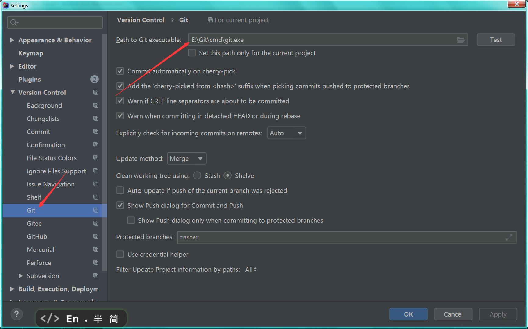Click the Plugins update count badge
The height and width of the screenshot is (329, 528).
coord(95,79)
